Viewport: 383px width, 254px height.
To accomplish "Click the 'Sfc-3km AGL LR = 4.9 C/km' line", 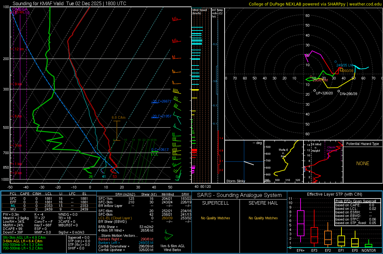I will tap(24, 237).
